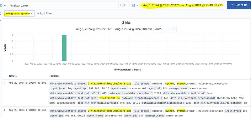Click the rule.groups: sysmon filter pill
Screen dimensions: 251x118
[18, 13]
